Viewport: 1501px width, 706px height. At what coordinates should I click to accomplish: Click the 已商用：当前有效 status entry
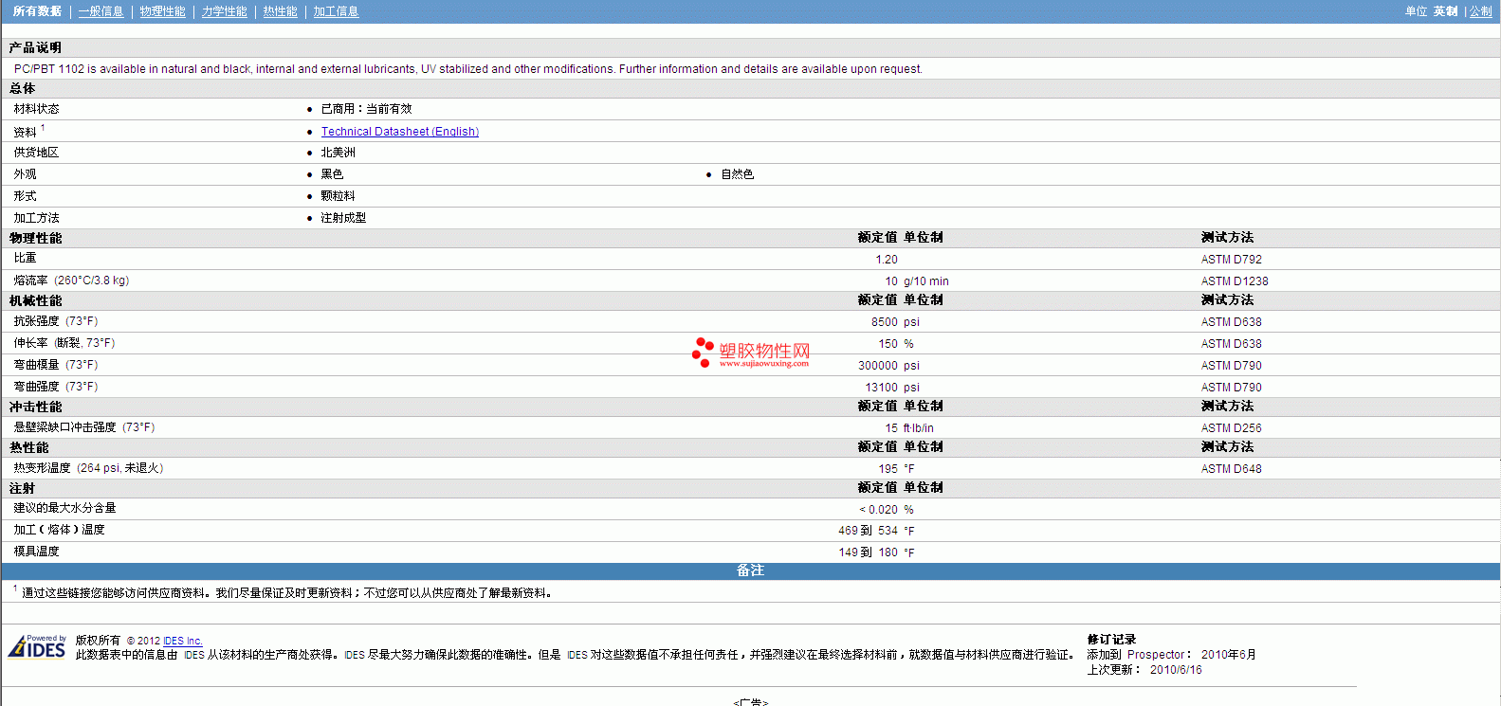[366, 109]
